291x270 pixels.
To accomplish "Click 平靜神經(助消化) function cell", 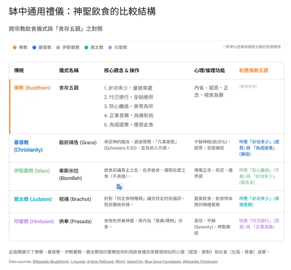I will pyautogui.click(x=212, y=145).
